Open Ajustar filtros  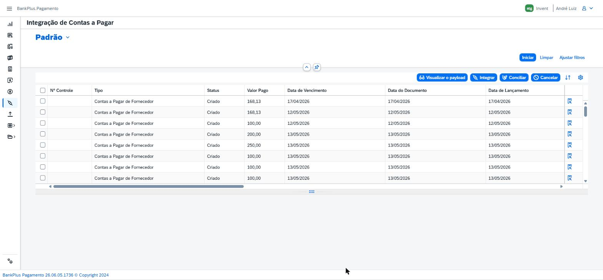572,58
